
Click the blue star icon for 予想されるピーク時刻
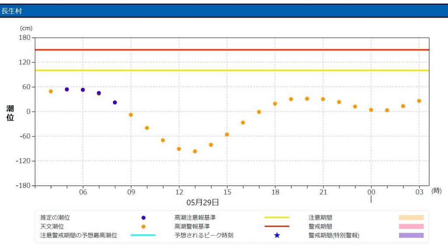point(277,235)
